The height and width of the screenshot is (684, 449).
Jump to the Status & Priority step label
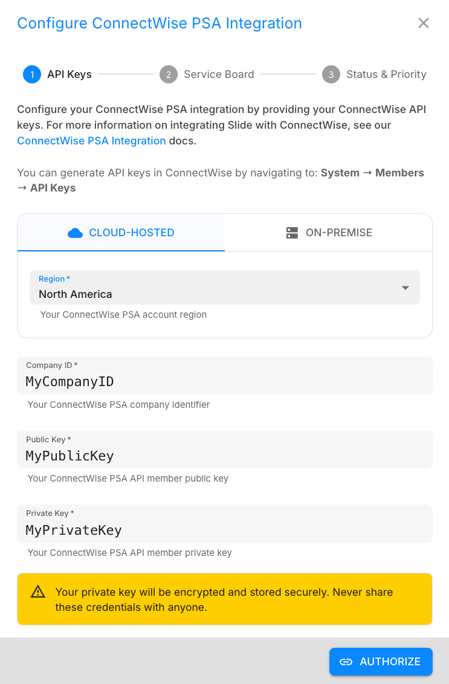(386, 74)
